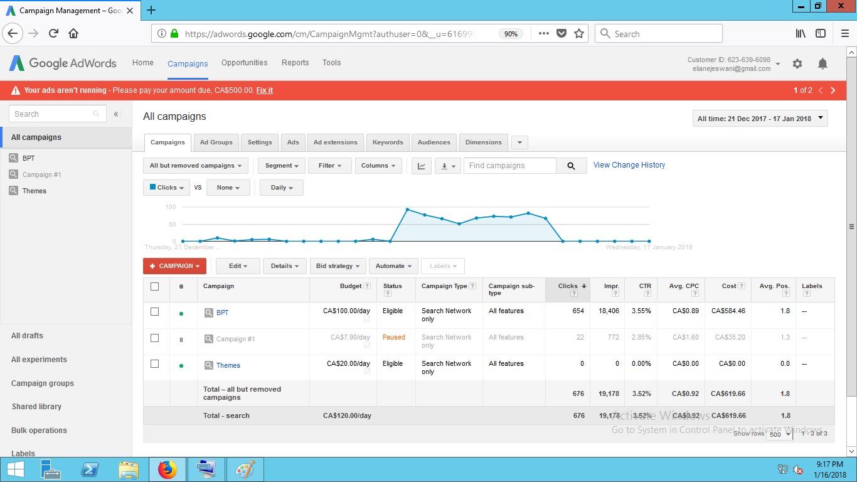Toggle Campaign #1 paused status icon
Screen dimensions: 857x482
point(181,340)
